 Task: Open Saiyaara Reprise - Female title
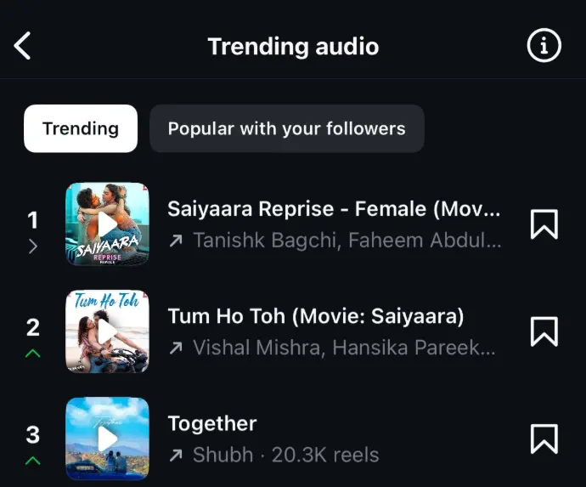click(x=334, y=209)
